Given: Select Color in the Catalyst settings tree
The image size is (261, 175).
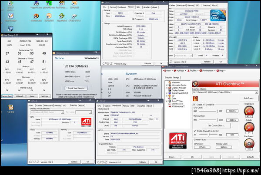Looking at the screenshot, I should tap(174, 99).
